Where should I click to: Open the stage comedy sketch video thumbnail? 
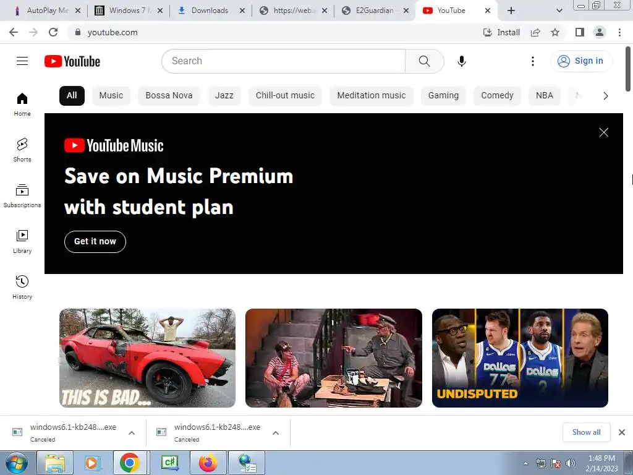[x=333, y=358]
